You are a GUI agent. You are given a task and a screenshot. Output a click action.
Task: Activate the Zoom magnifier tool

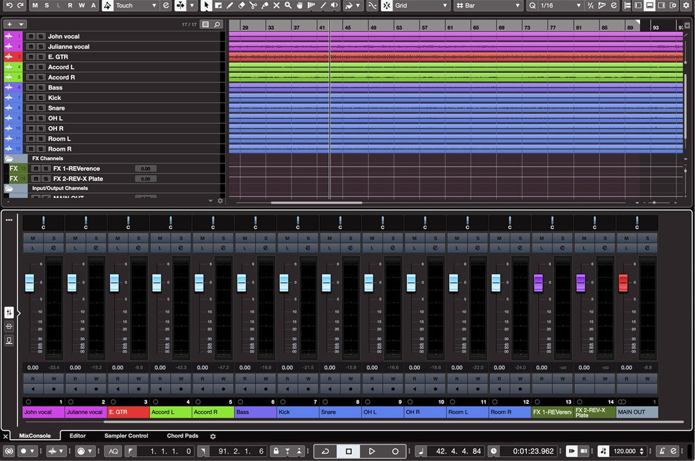287,6
